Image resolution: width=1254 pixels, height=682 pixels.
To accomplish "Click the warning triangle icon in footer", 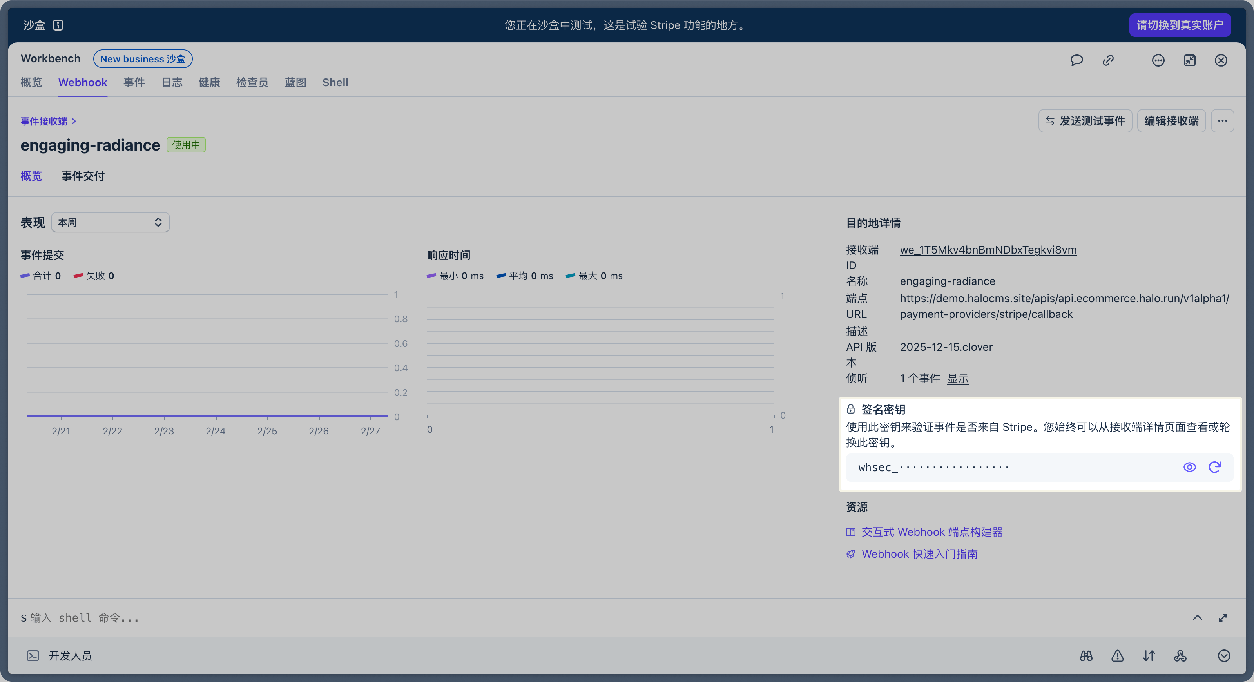I will pos(1118,656).
